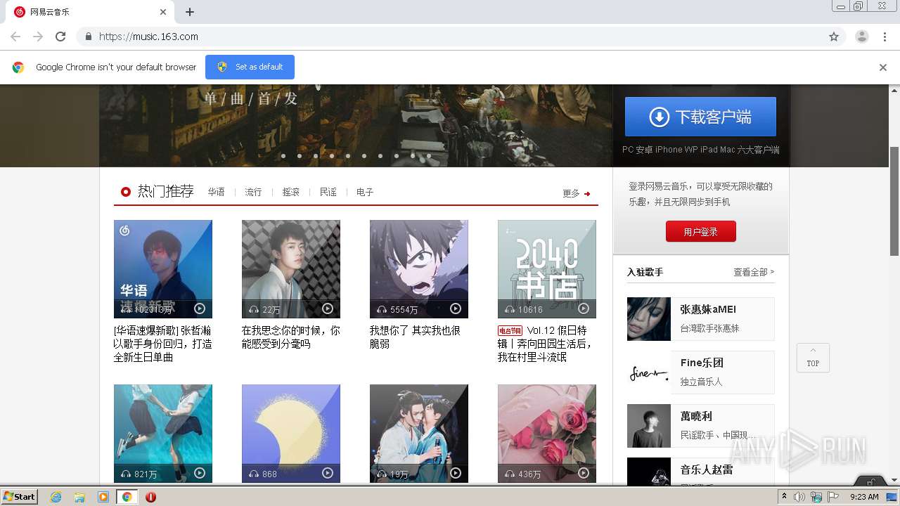Click the Chrome back arrow

tap(15, 37)
